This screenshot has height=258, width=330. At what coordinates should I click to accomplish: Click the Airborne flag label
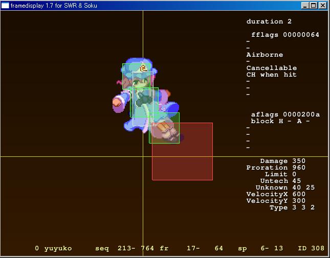coord(265,55)
